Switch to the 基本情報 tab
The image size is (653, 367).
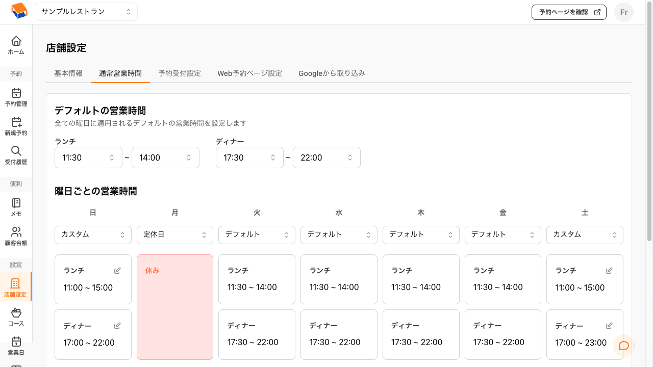point(68,73)
